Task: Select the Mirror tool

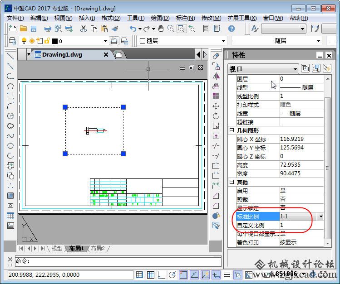Action: (216, 76)
